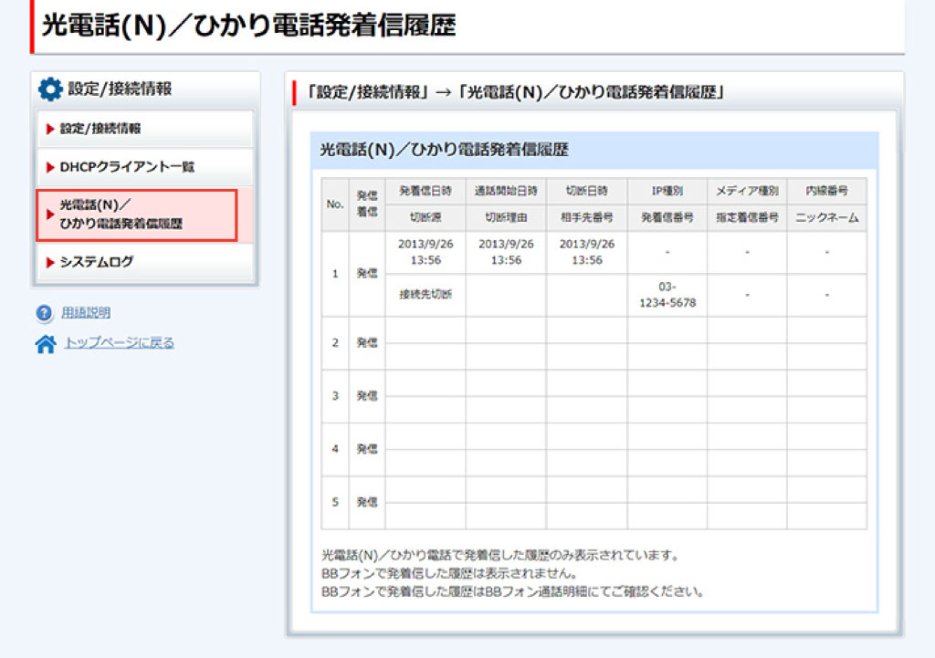Click the メディア種別 column header
935x658 pixels.
(x=746, y=192)
